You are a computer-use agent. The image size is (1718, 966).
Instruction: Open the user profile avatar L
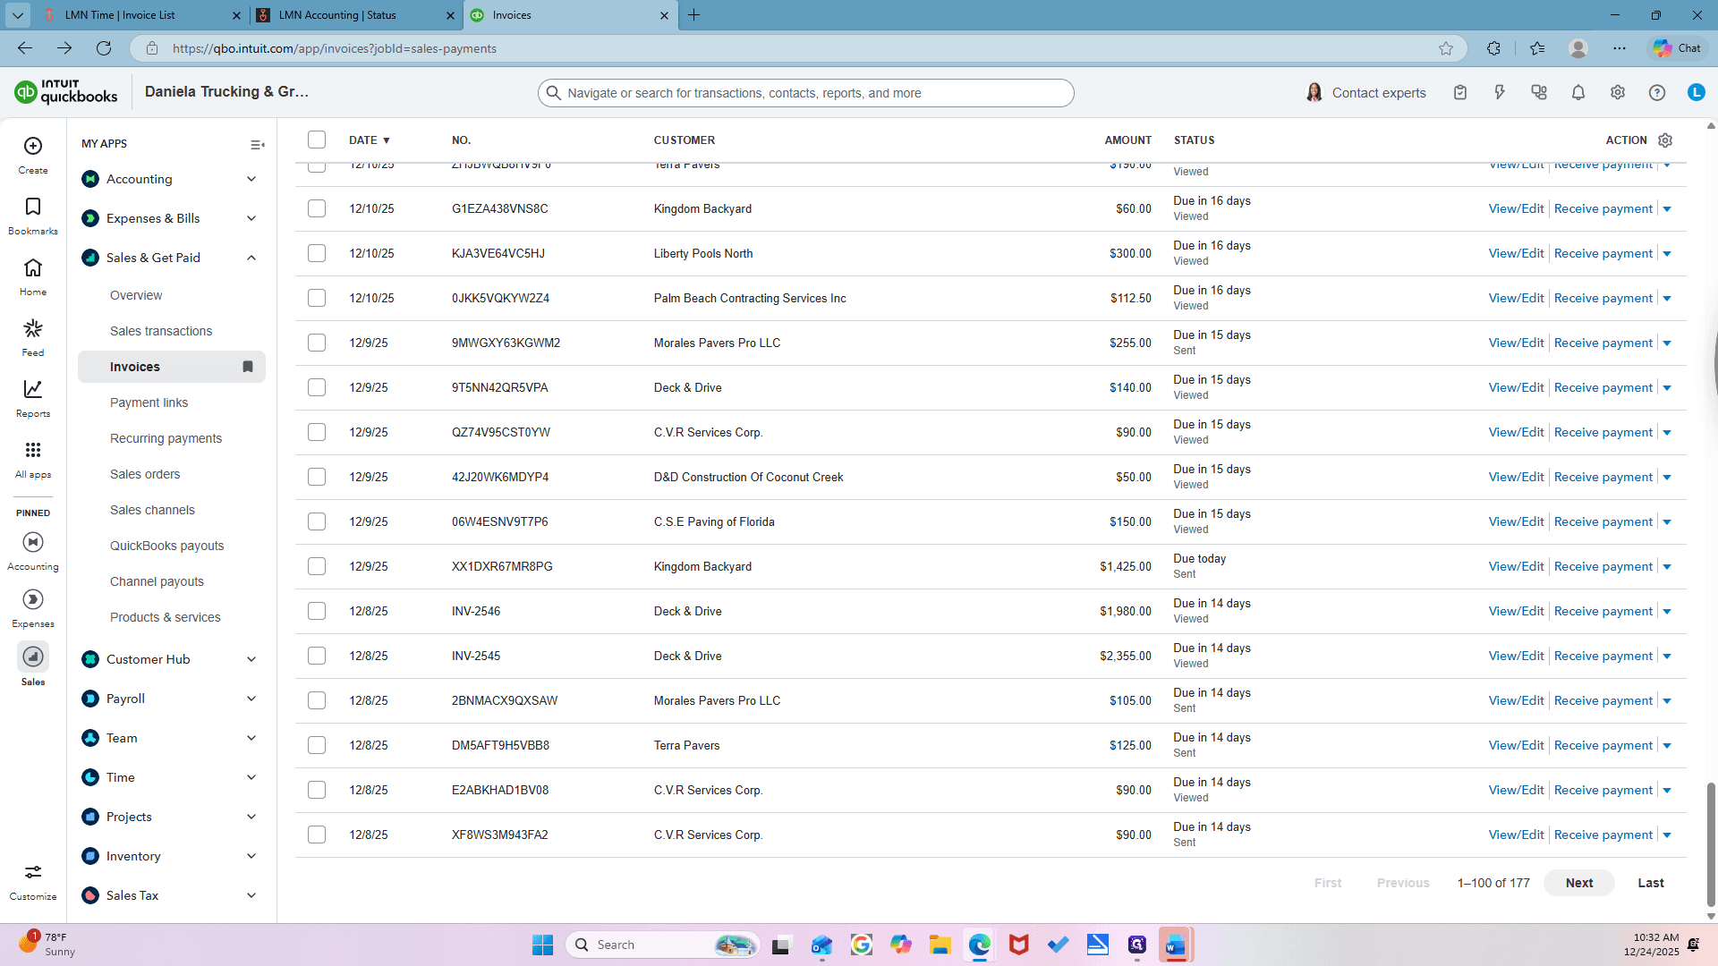tap(1697, 92)
